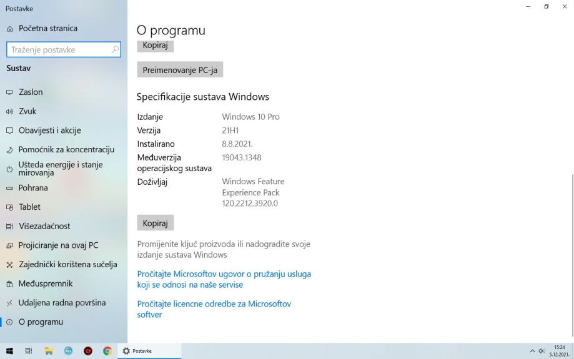Go to Udaljena radna površina

(64, 303)
